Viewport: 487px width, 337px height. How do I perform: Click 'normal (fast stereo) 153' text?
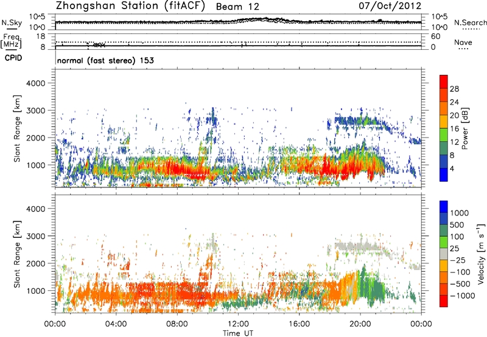[105, 60]
